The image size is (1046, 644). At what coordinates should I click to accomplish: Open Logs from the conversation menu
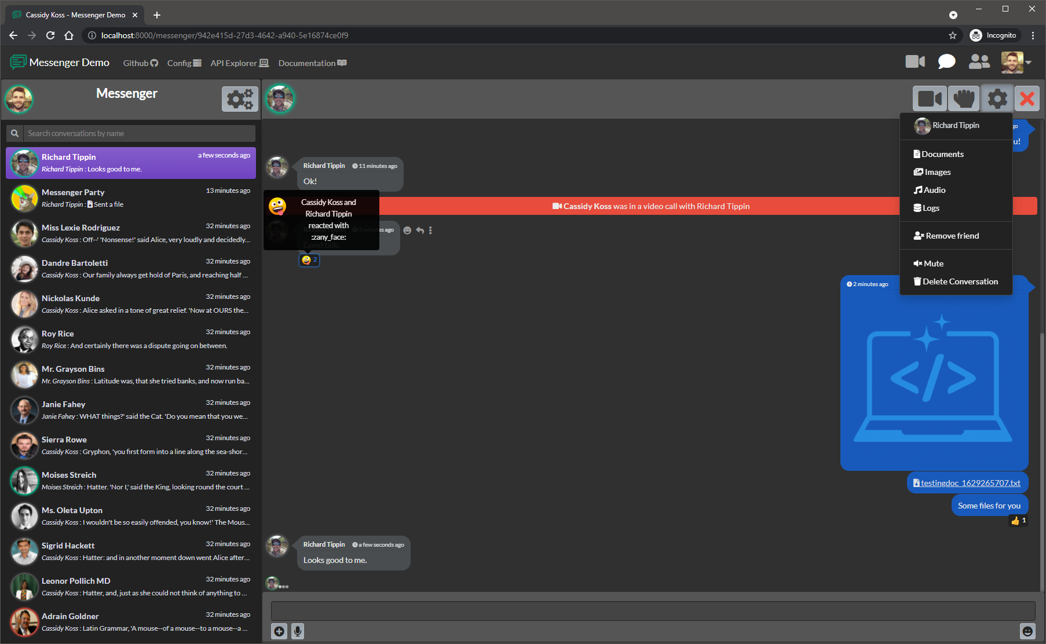coord(926,208)
